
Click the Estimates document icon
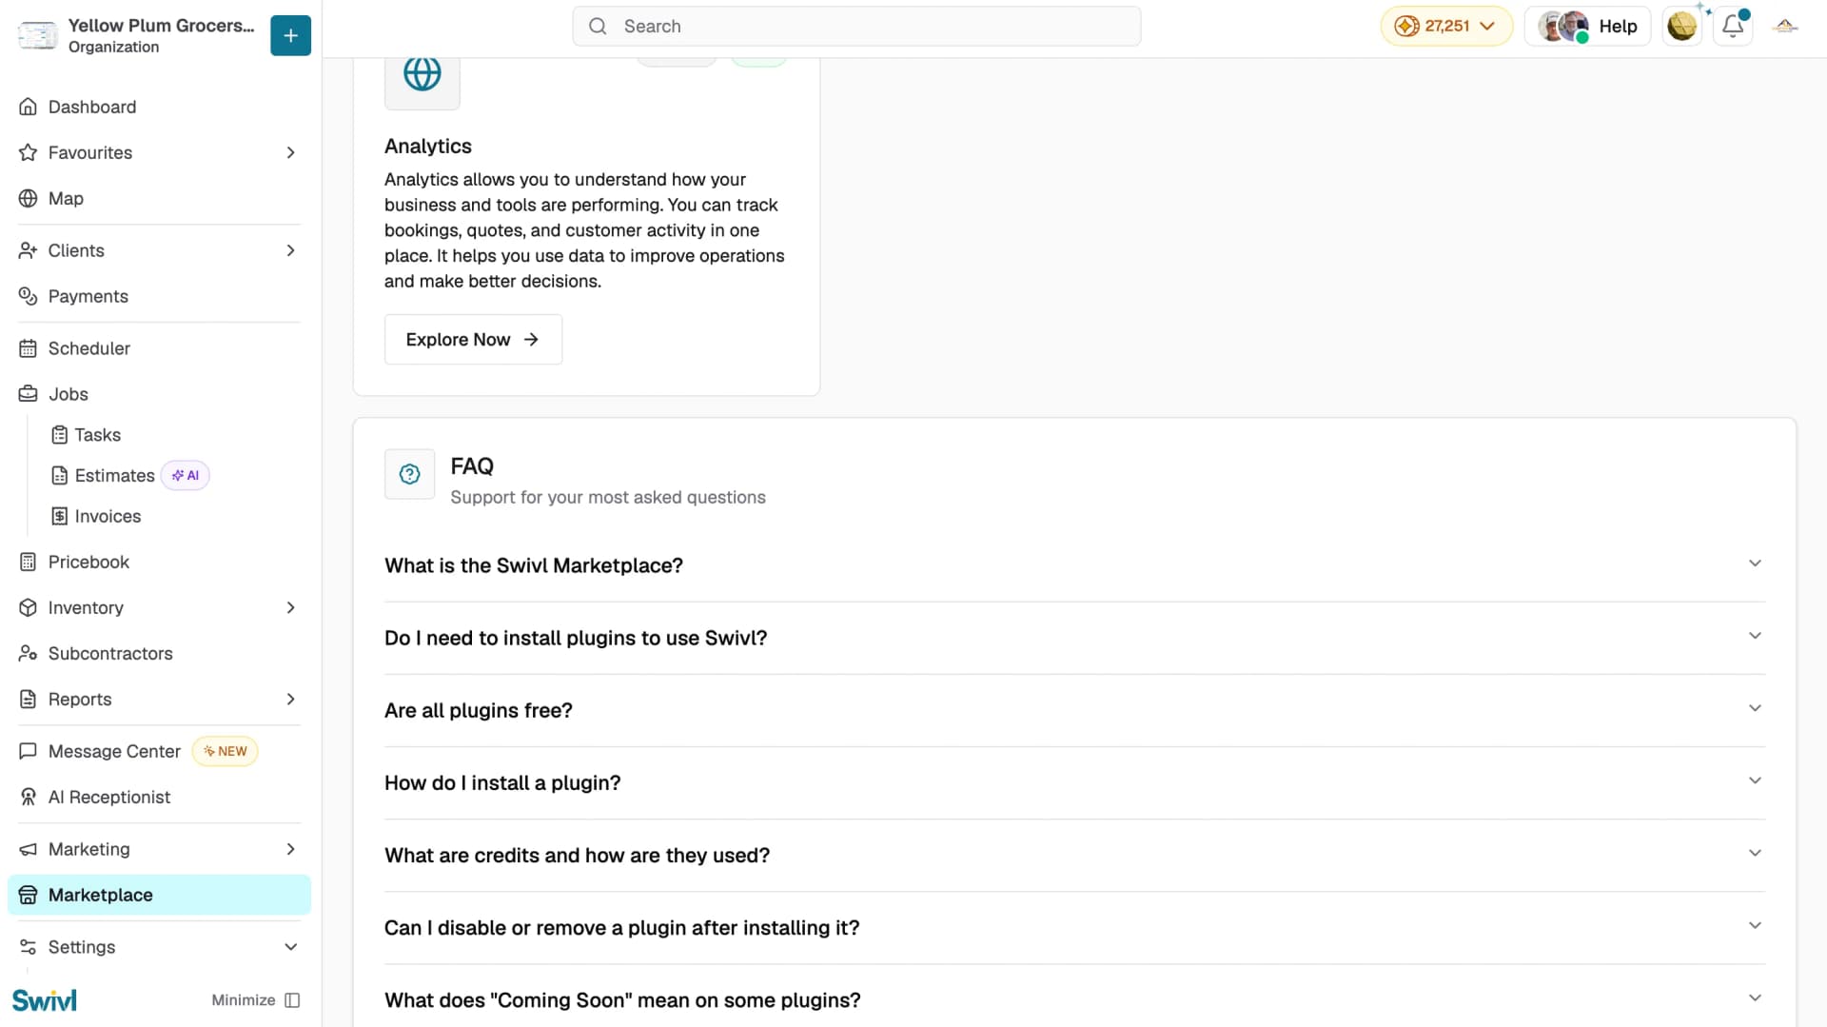[60, 476]
